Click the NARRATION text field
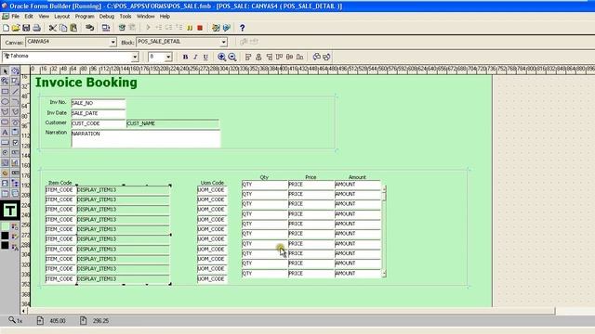The width and height of the screenshot is (595, 334). click(x=146, y=138)
